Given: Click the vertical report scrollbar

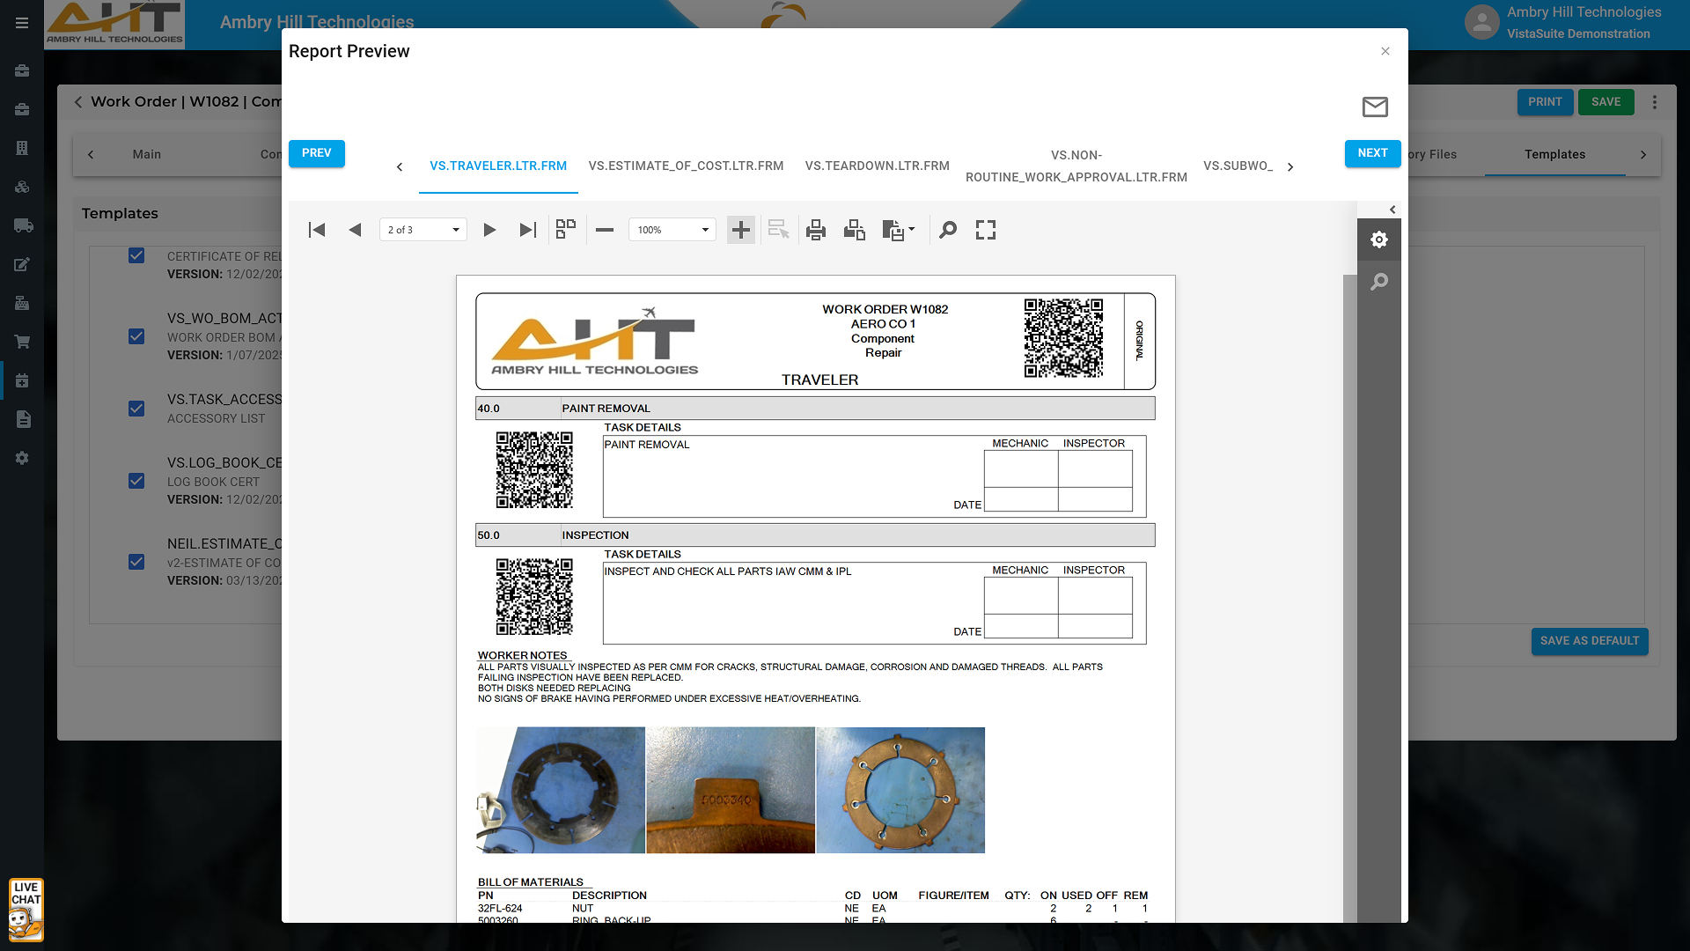Looking at the screenshot, I should pyautogui.click(x=1349, y=599).
